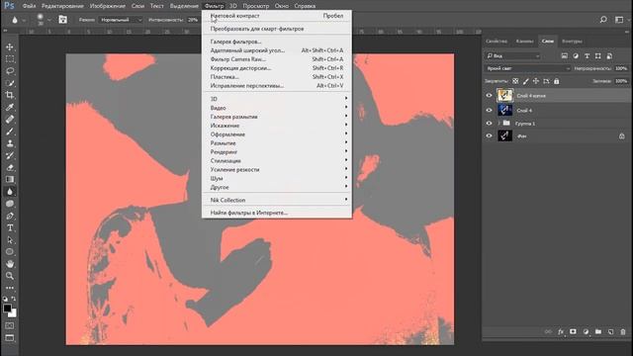This screenshot has width=633, height=356.
Task: Toggle adjustment layer filter icon
Action: (x=576, y=55)
